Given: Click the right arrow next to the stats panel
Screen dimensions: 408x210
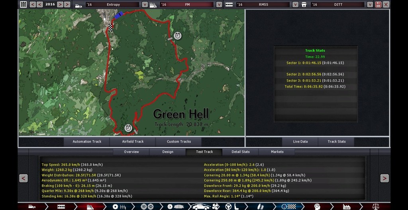Looking at the screenshot, I should coord(384,178).
